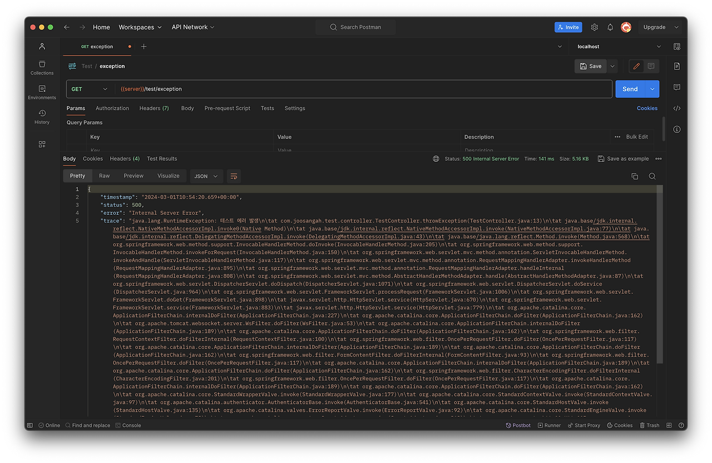Open the request Documentation panel icon
Image resolution: width=712 pixels, height=463 pixels.
coord(676,66)
